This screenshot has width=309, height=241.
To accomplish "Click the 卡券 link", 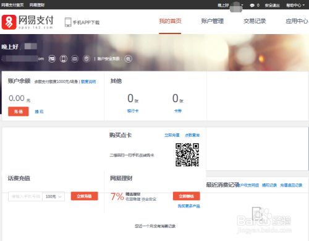I will point(178,111).
